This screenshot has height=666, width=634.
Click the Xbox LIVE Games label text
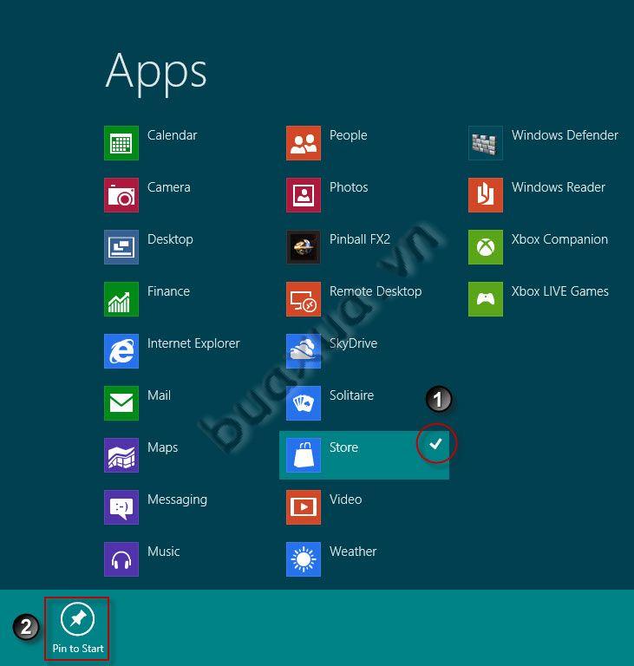[x=559, y=291]
